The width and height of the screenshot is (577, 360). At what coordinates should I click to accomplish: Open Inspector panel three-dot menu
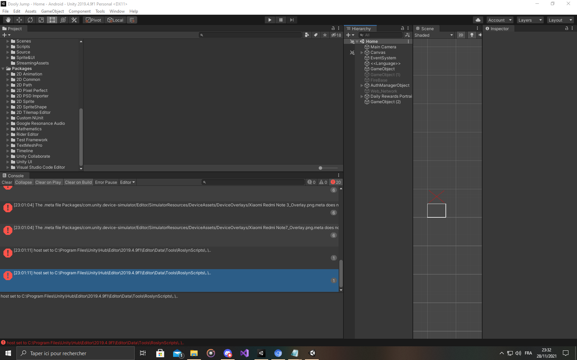coord(572,28)
